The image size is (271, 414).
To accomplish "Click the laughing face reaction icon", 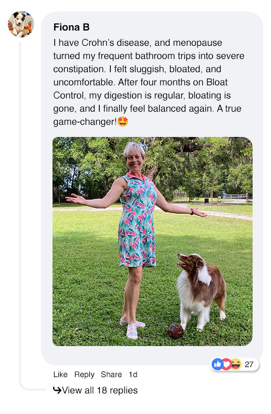I will coord(236,364).
